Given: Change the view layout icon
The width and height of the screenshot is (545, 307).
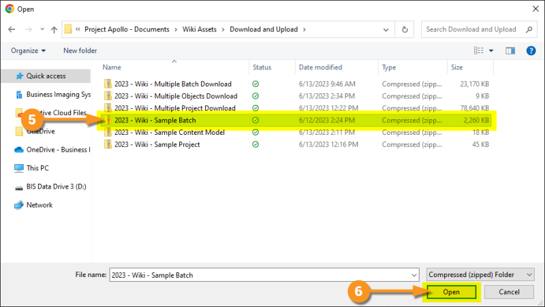Looking at the screenshot, I should pyautogui.click(x=478, y=50).
